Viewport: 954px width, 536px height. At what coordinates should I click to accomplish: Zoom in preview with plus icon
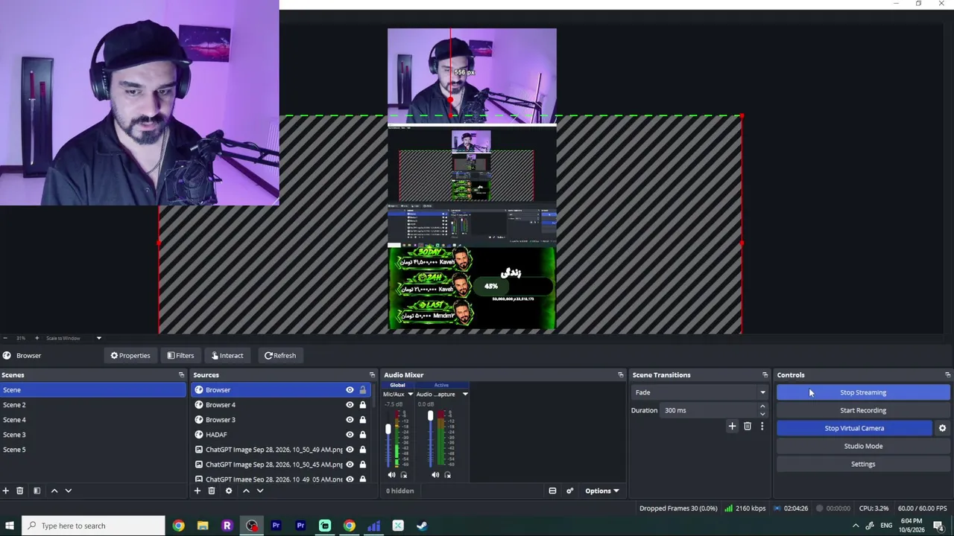(37, 338)
